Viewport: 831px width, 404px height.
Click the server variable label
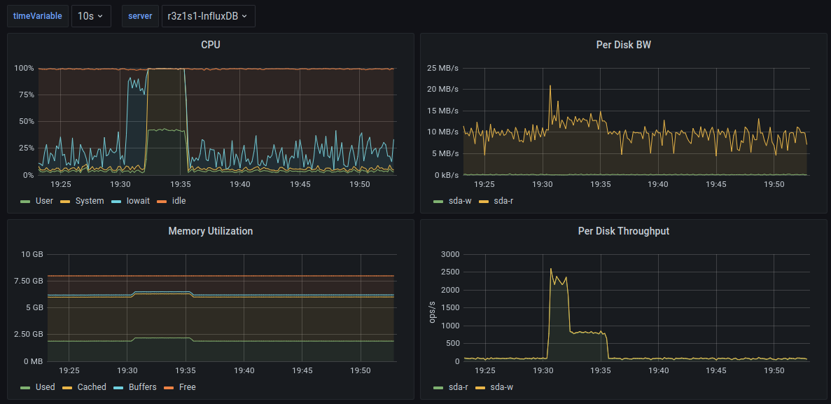pyautogui.click(x=140, y=16)
